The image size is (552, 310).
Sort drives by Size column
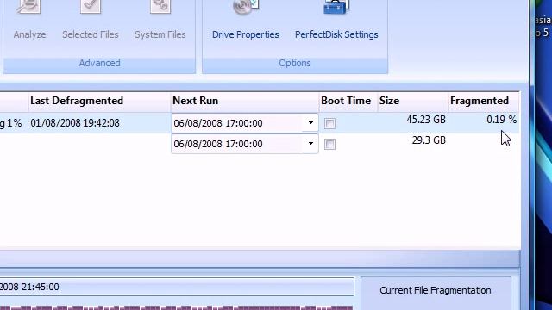click(412, 102)
